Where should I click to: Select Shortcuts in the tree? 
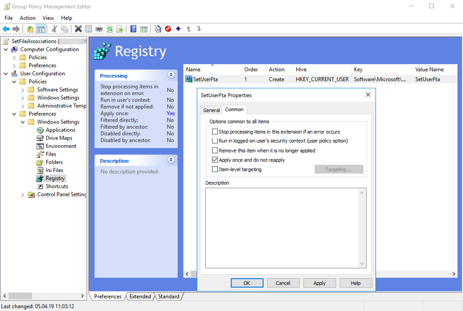coord(56,186)
